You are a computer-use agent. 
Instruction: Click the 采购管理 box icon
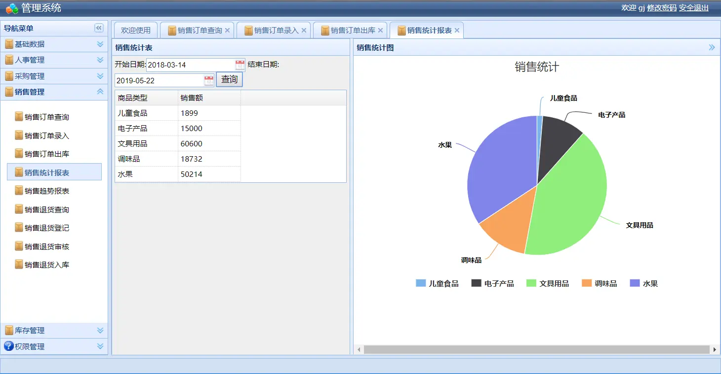click(9, 76)
